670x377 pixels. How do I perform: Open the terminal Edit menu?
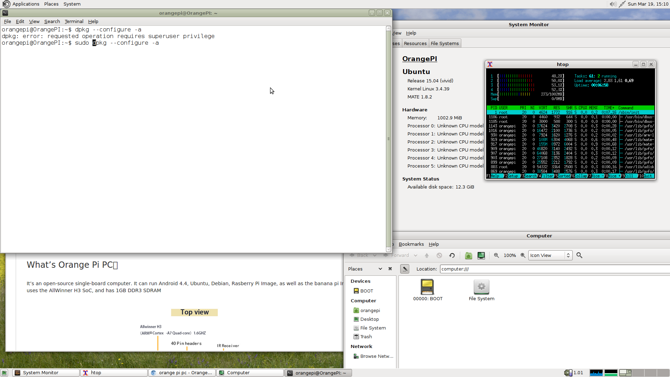pos(20,21)
